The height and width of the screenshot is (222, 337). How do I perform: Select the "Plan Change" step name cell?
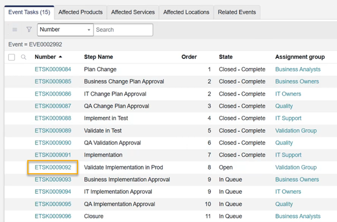(100, 69)
